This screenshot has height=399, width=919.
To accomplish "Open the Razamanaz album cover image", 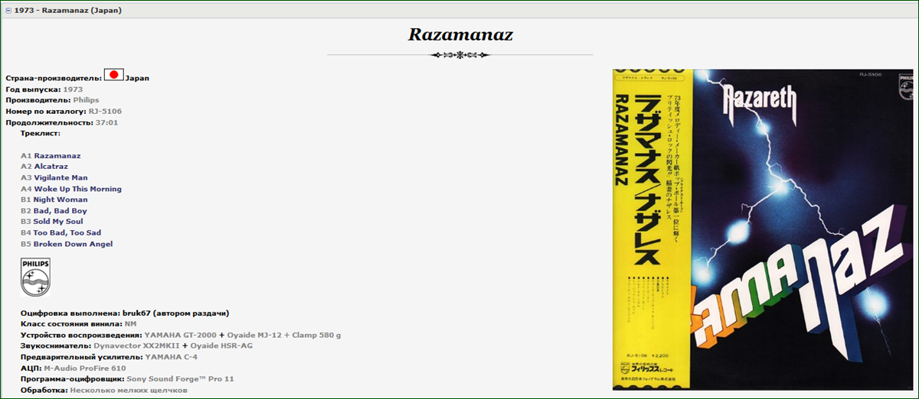I will point(763,229).
